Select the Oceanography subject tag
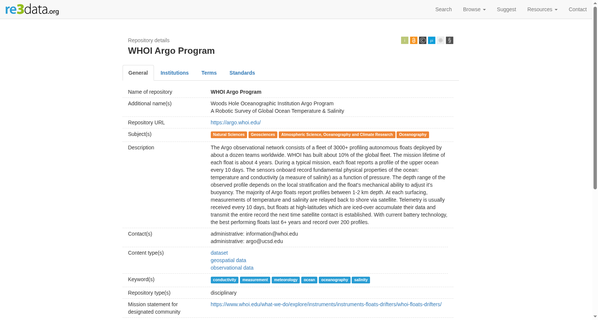Viewport: 598px width, 320px height. tap(413, 135)
